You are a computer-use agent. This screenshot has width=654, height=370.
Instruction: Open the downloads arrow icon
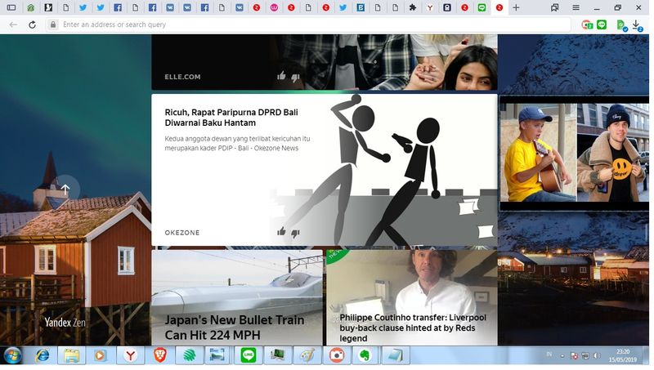point(637,25)
